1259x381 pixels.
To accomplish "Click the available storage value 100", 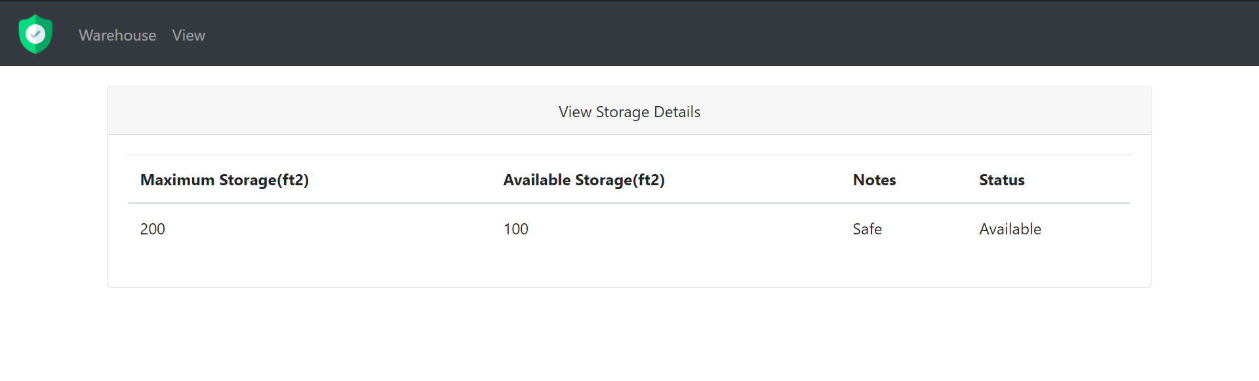I will point(516,229).
